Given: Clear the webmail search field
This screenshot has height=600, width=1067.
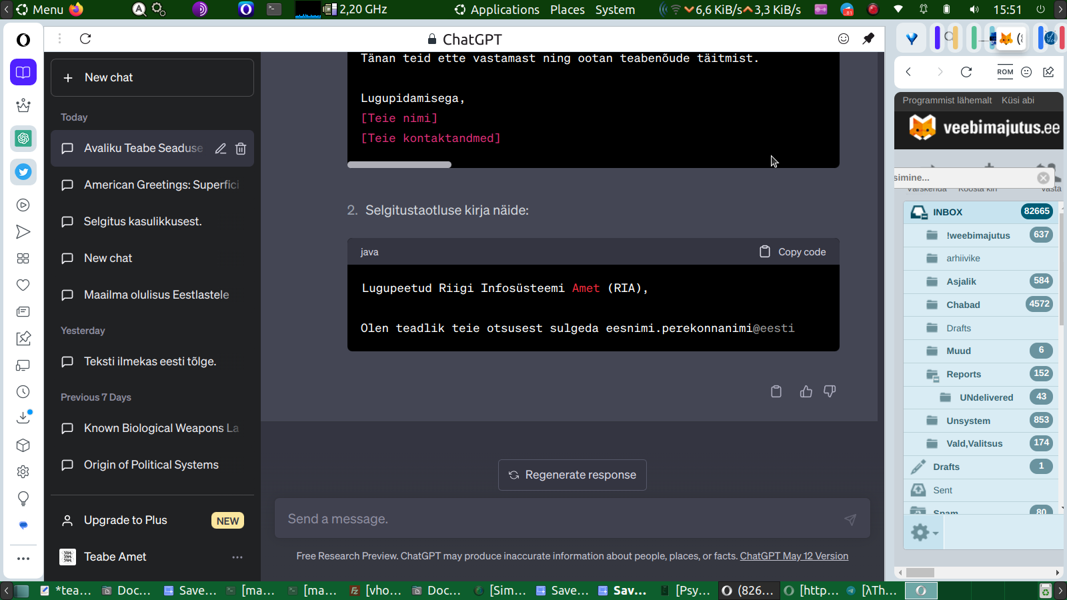Looking at the screenshot, I should [1043, 178].
